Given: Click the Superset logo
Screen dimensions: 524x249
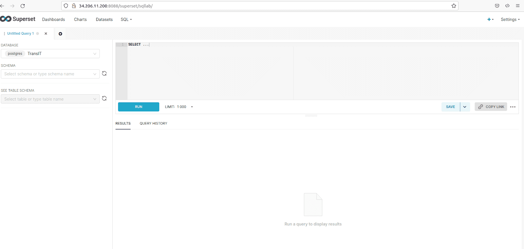Looking at the screenshot, I should coord(18,19).
